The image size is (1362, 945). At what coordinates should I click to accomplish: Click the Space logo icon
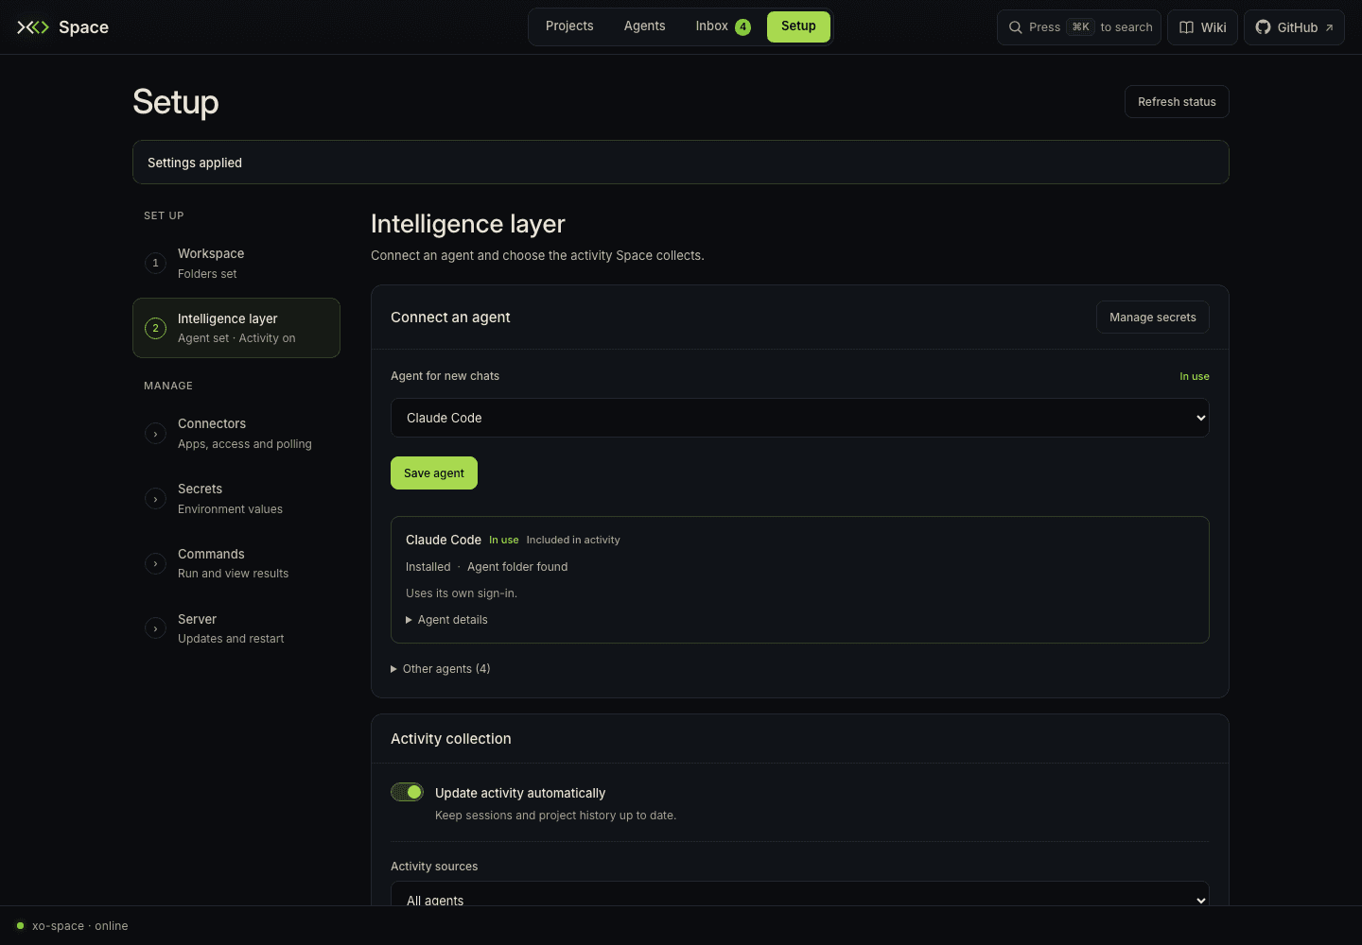33,27
